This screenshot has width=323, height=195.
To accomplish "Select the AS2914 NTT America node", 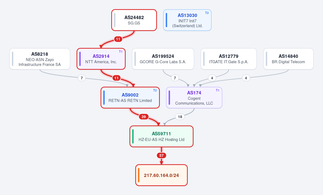I will (x=101, y=59).
